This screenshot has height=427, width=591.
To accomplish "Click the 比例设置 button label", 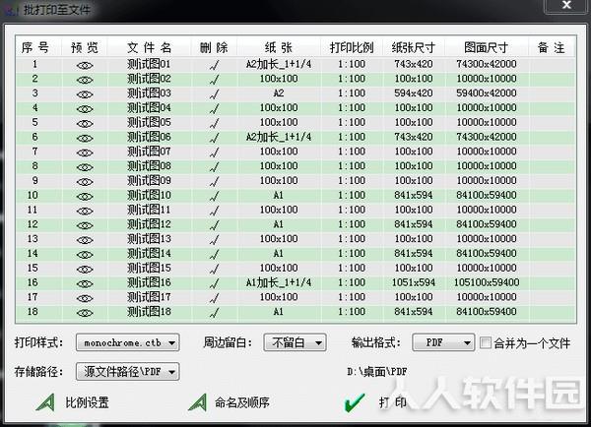I will (87, 402).
